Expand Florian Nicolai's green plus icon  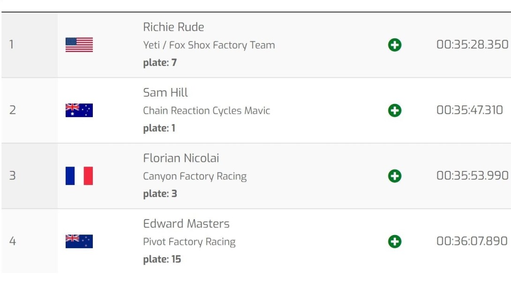(x=395, y=176)
